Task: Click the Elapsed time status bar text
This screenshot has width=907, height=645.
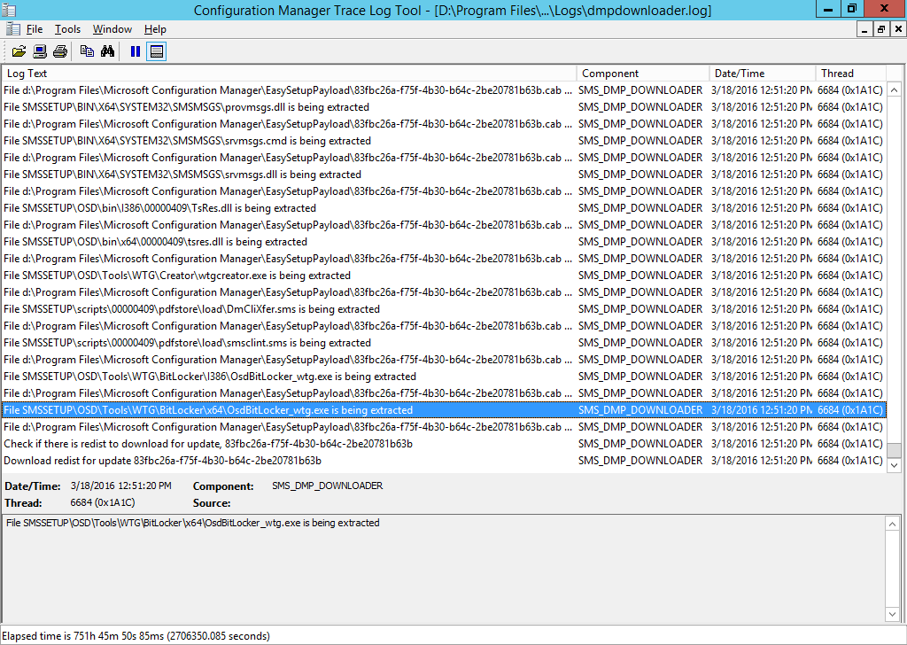Action: pos(136,636)
